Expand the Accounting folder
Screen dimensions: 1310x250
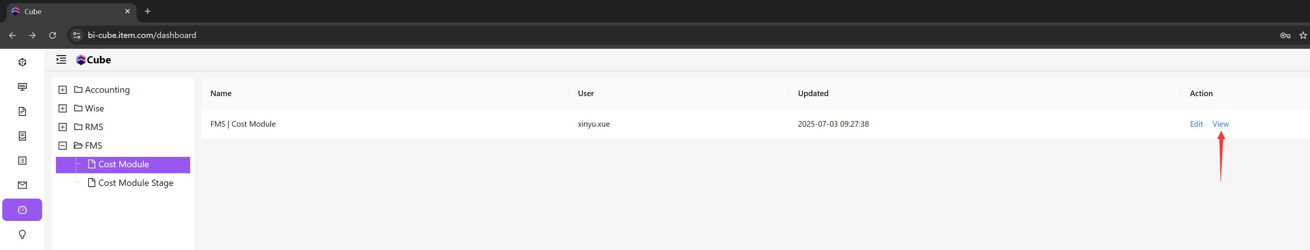63,90
